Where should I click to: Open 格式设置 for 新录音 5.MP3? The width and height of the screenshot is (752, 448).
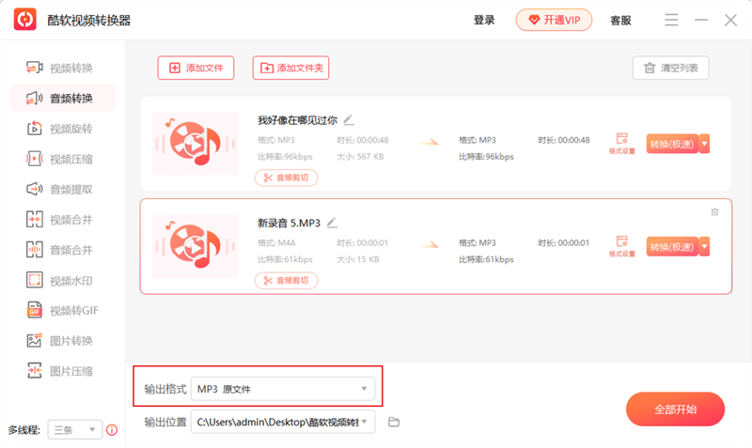[622, 246]
